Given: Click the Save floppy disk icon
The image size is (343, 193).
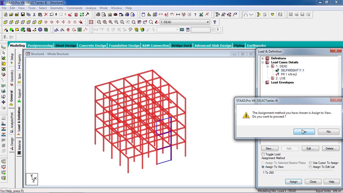Looking at the screenshot, I should (23, 14).
